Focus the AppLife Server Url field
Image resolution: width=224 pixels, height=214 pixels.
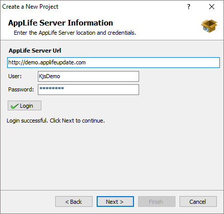click(114, 62)
